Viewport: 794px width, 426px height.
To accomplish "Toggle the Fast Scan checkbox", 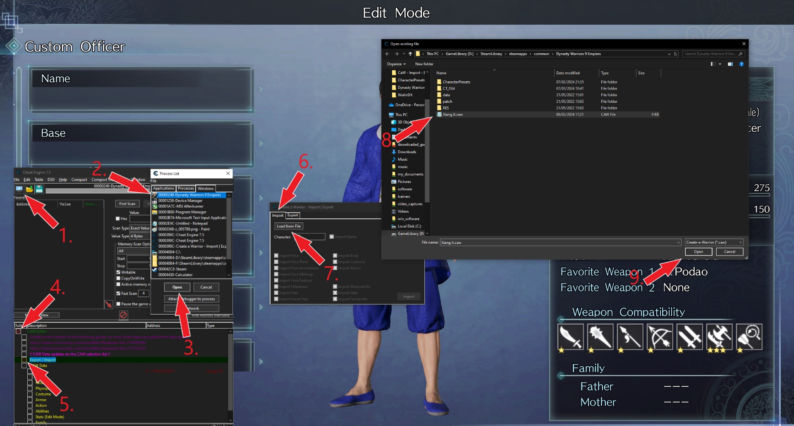I will (x=118, y=293).
